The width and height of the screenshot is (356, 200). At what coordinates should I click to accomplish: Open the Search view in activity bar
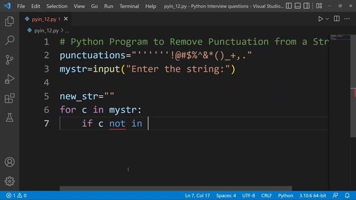point(9,41)
